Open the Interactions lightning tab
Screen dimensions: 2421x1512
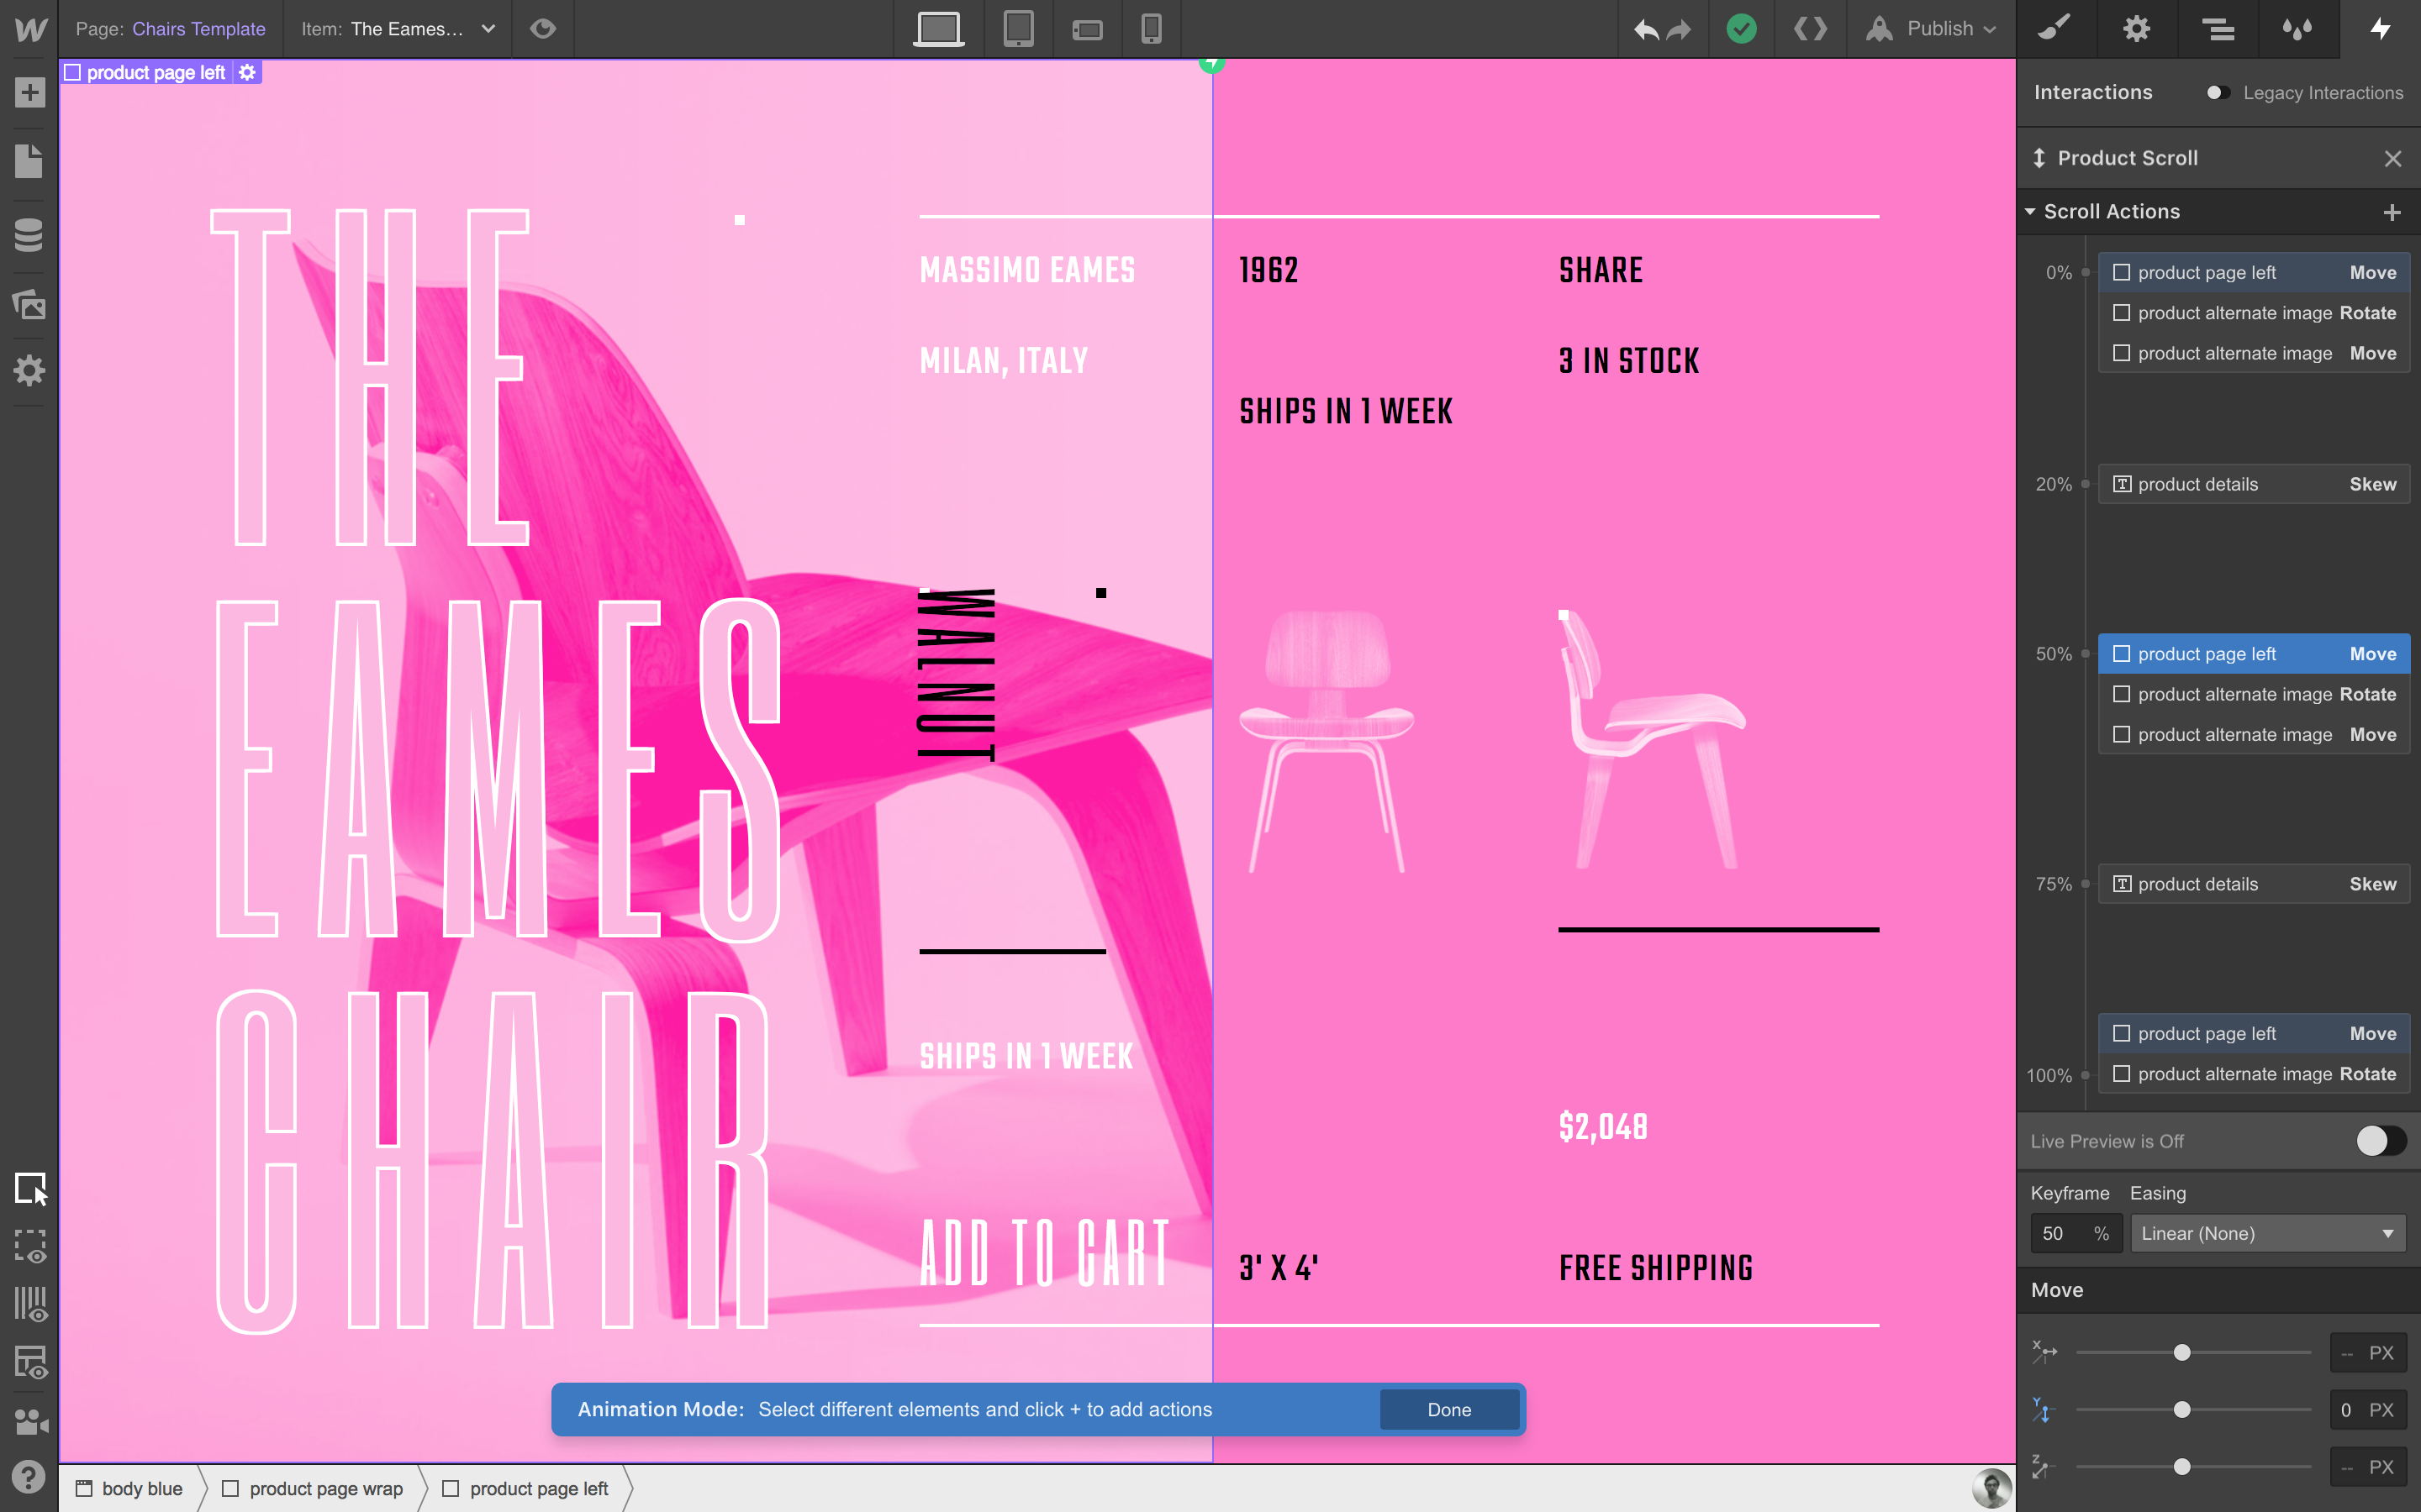[2380, 29]
